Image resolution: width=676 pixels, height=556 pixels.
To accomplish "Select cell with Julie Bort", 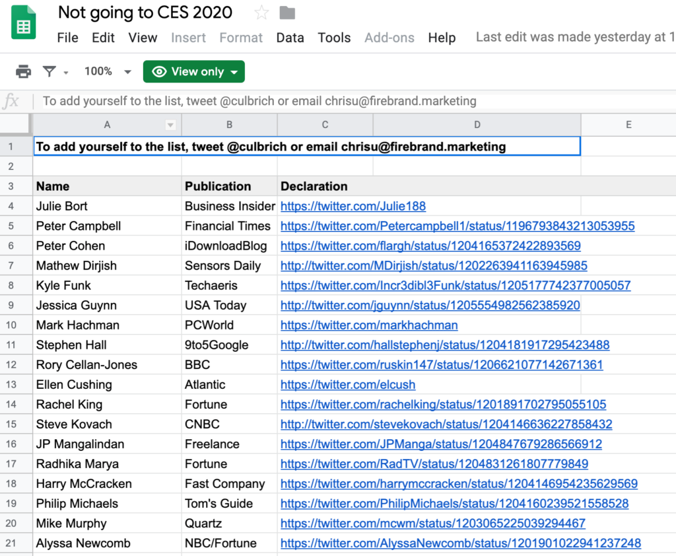I will [108, 206].
